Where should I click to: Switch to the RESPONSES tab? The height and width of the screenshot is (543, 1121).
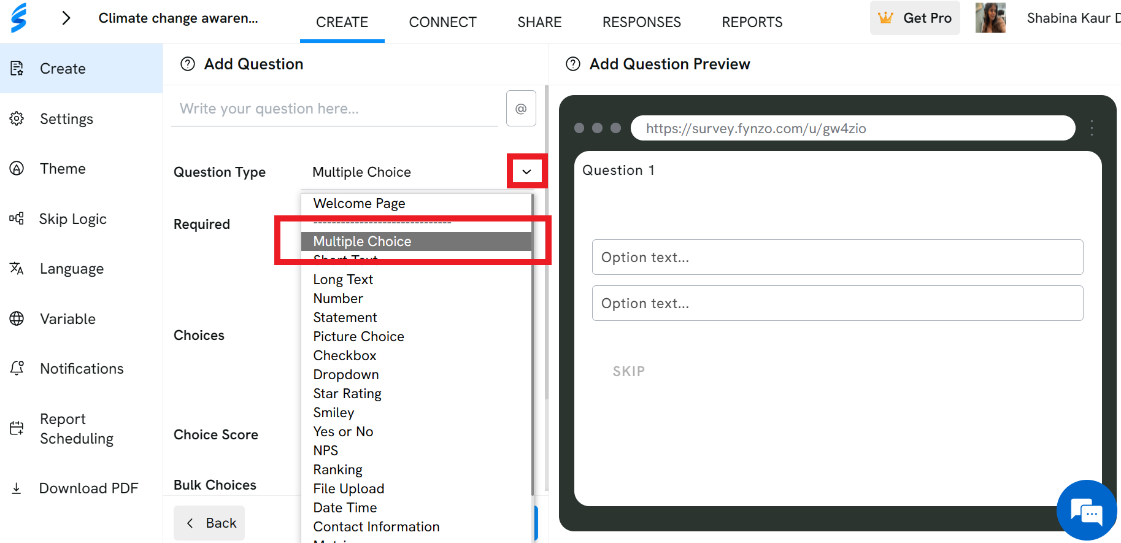click(x=641, y=22)
